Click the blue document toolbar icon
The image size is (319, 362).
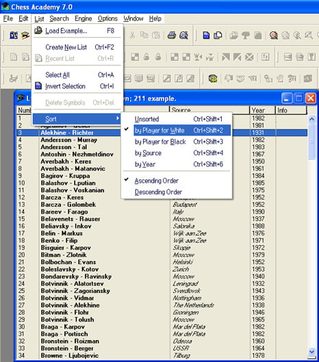tap(206, 36)
